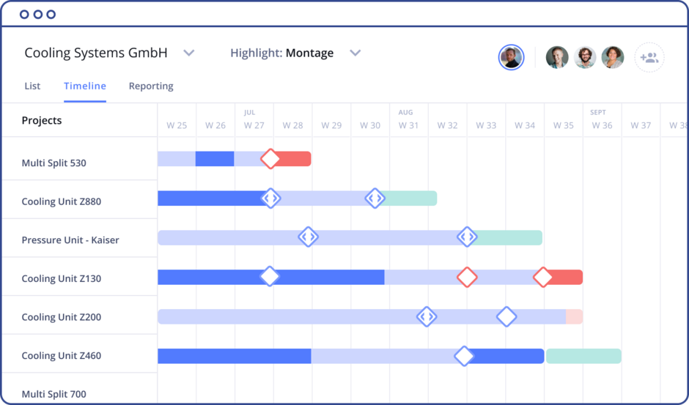Select the Timeline tab

[x=85, y=86]
